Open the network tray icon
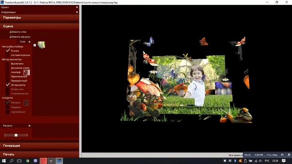 pos(256,161)
